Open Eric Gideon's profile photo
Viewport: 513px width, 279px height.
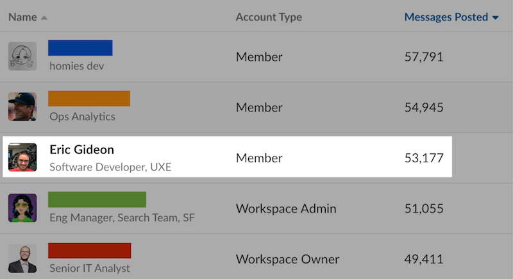(x=22, y=158)
